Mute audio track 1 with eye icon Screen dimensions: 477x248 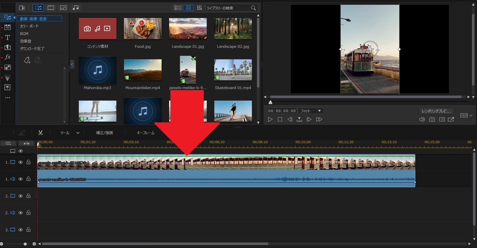21,179
